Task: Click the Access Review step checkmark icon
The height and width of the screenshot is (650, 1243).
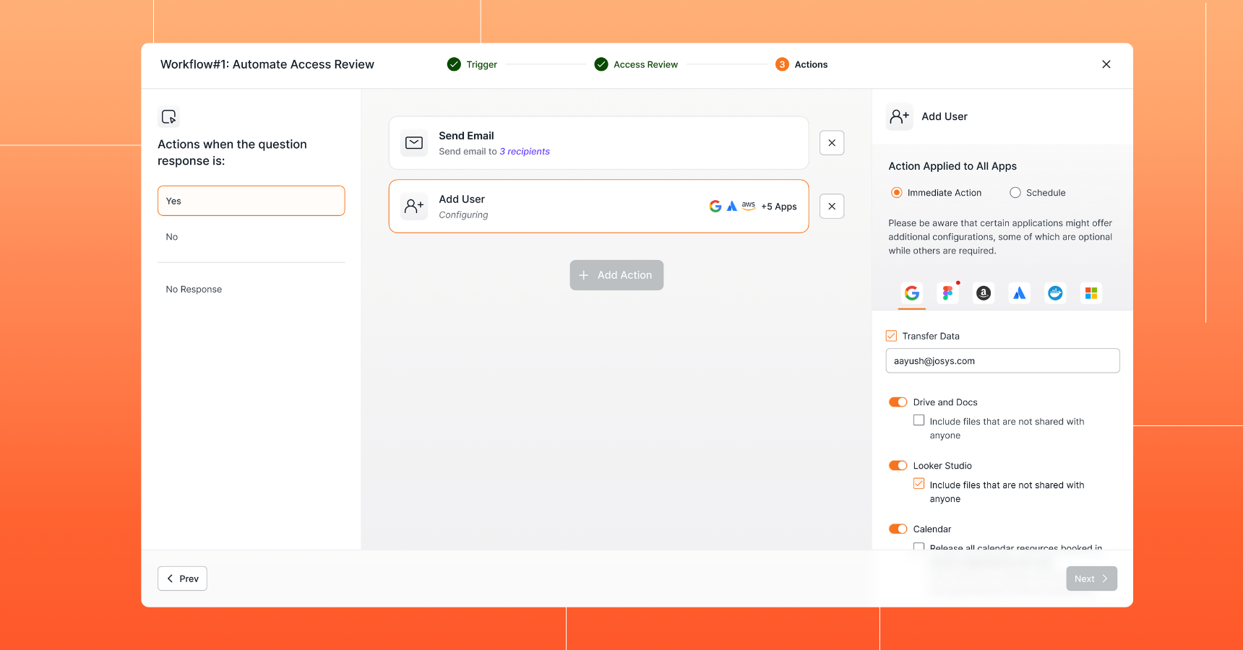Action: click(601, 64)
